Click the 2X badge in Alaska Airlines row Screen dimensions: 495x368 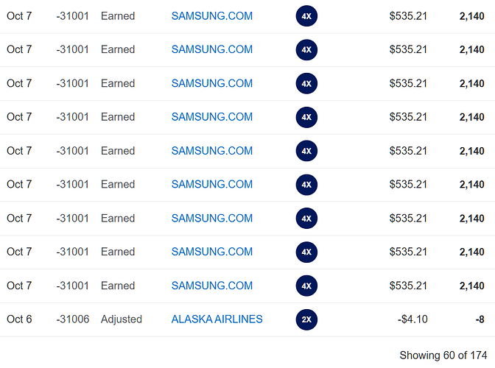(306, 319)
